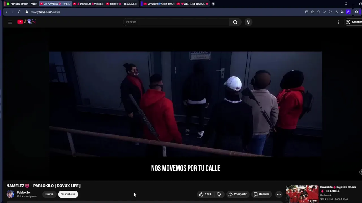Select the www.youtube.com/watch address bar
The image size is (362, 203).
click(46, 12)
